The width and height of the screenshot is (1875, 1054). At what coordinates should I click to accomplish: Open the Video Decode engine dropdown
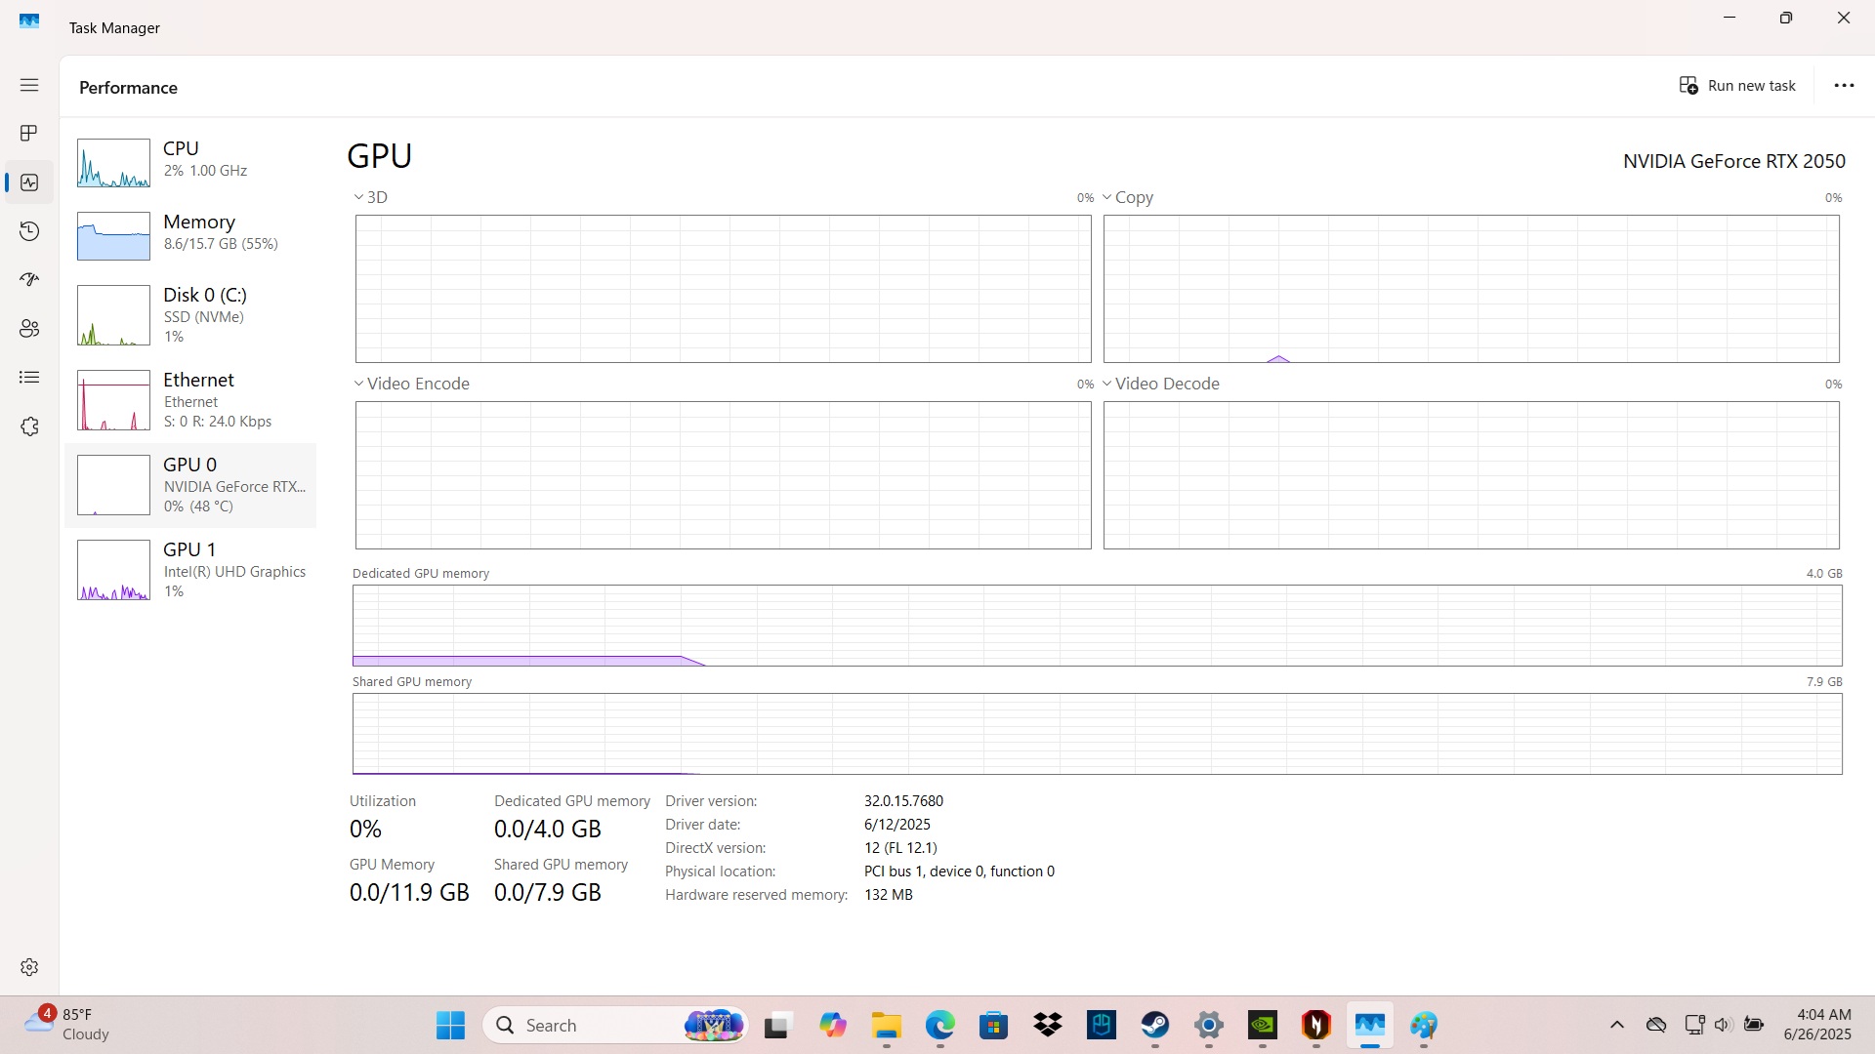[x=1161, y=384]
